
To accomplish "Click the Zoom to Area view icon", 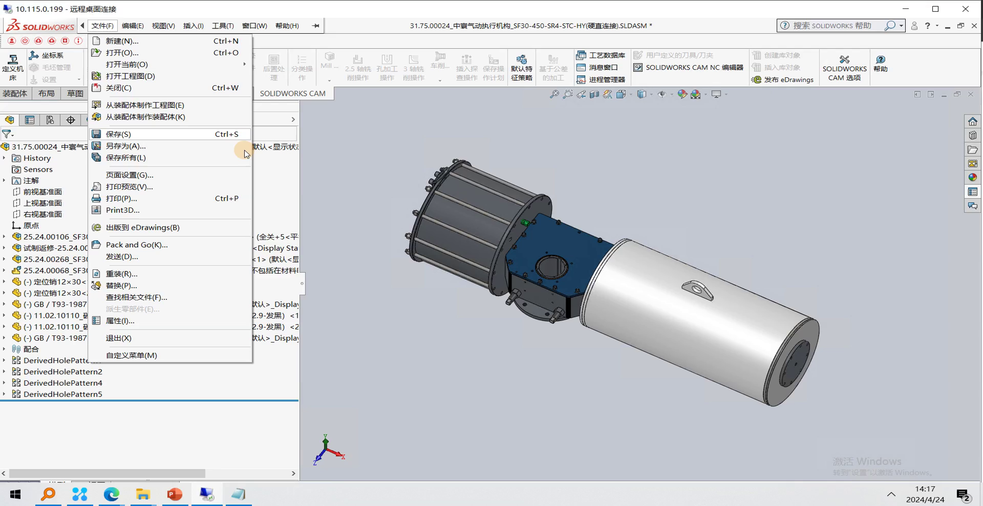I will point(568,94).
